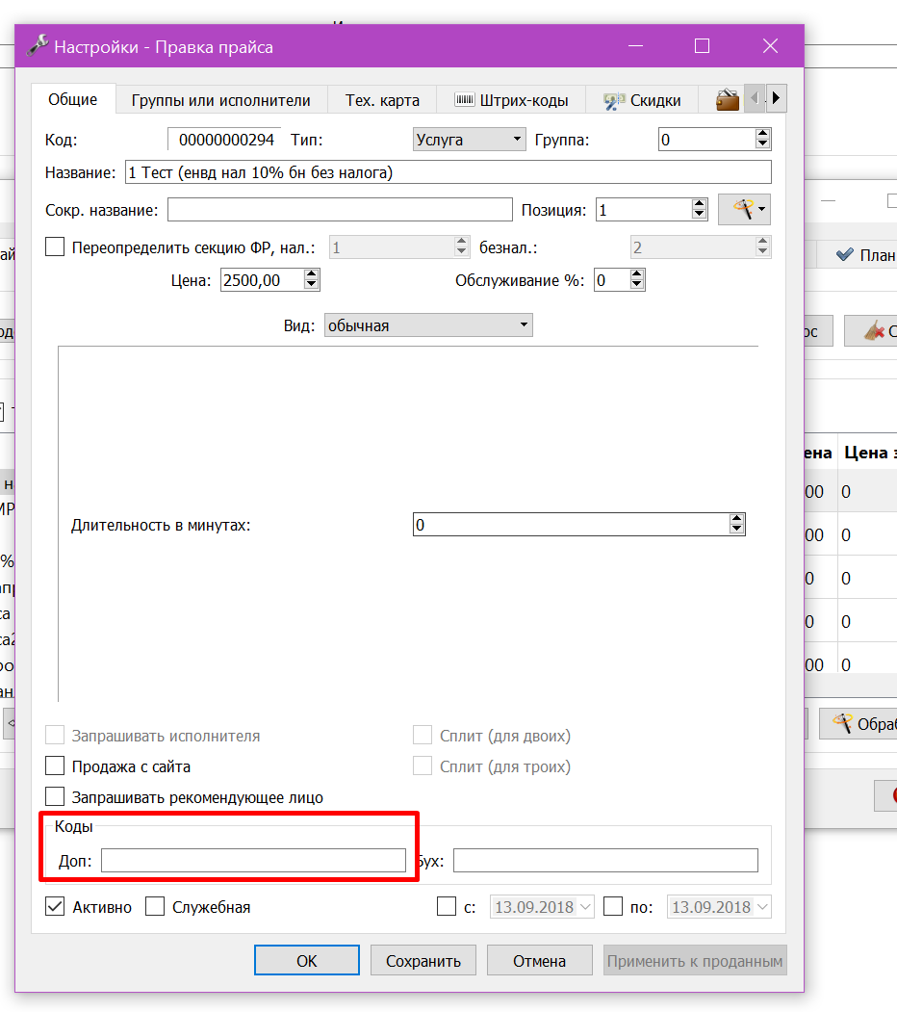
Task: Open the 'с:' date picker dropdown
Action: 585,907
